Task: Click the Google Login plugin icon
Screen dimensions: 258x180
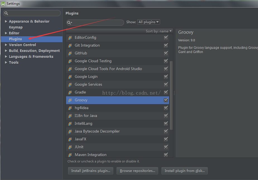Action: pos(70,77)
